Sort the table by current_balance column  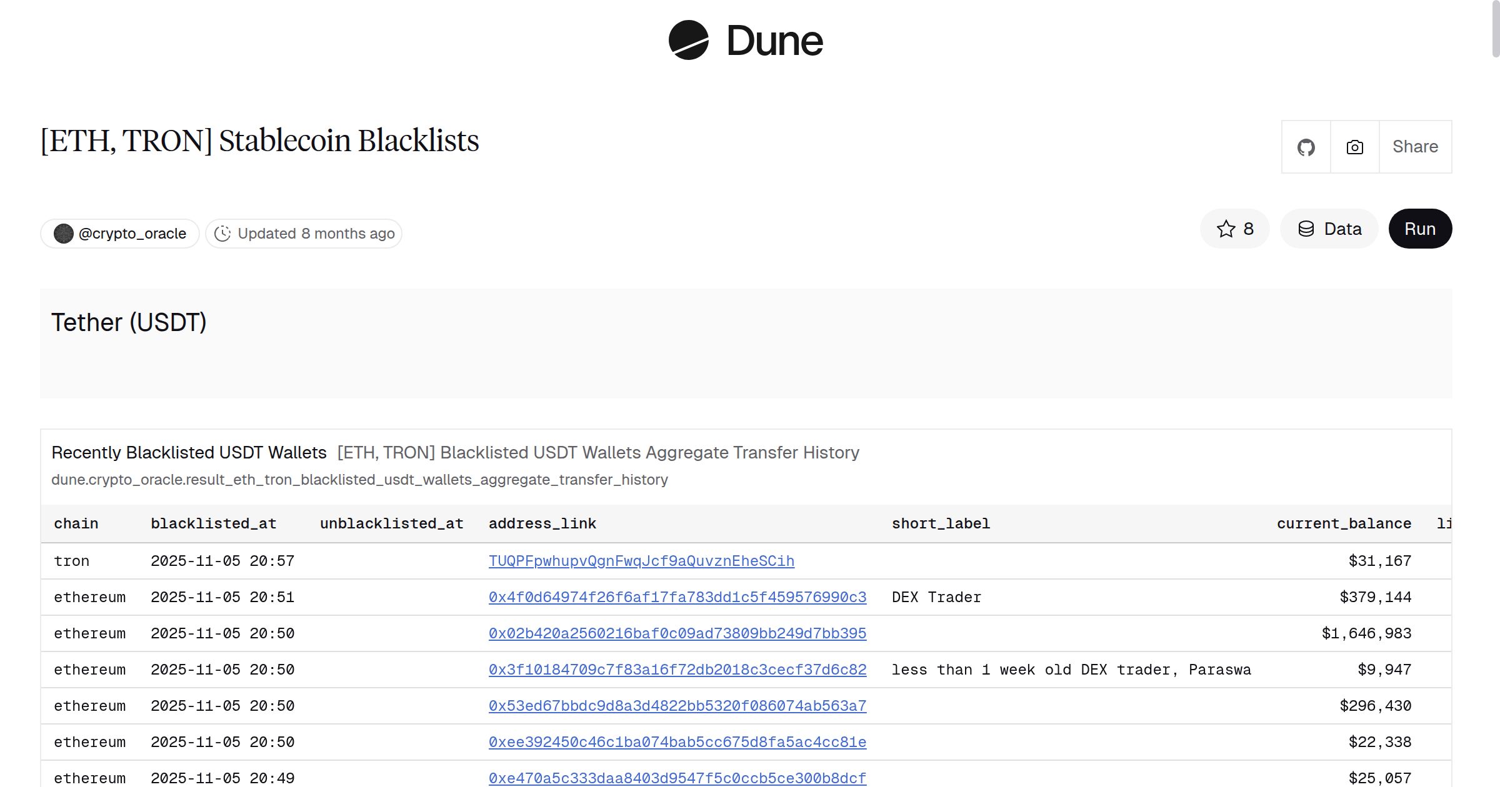tap(1344, 523)
